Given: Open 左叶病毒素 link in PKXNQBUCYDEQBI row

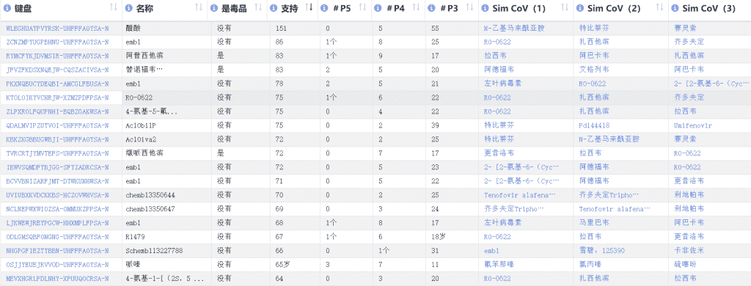Looking at the screenshot, I should tap(502, 84).
